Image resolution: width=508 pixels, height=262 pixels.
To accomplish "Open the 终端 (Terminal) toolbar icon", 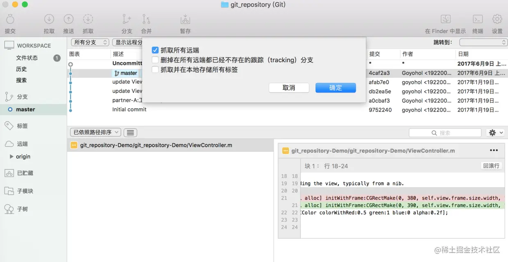I will 478,19.
